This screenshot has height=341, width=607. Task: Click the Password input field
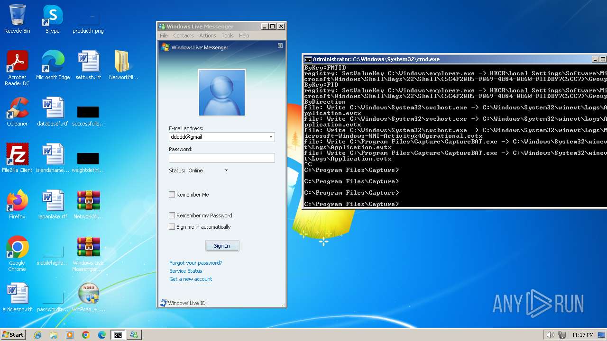click(222, 158)
